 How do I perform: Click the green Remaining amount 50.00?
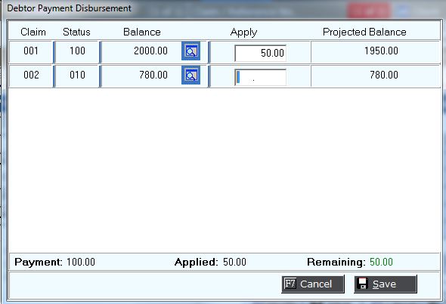[381, 262]
